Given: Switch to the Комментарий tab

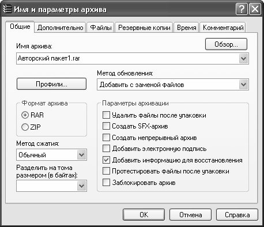Looking at the screenshot, I should [x=223, y=28].
